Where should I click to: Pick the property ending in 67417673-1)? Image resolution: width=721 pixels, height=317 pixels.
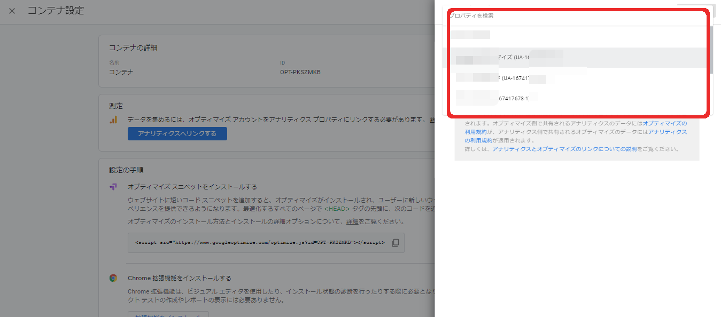[x=577, y=98]
